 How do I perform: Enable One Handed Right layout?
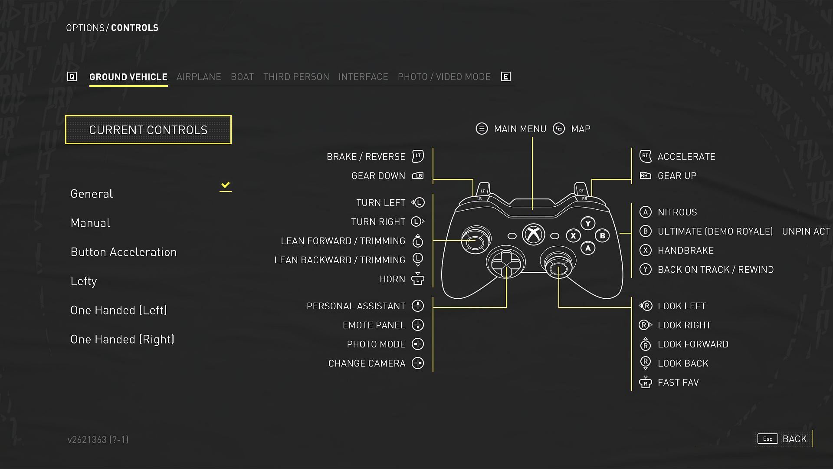coord(122,338)
